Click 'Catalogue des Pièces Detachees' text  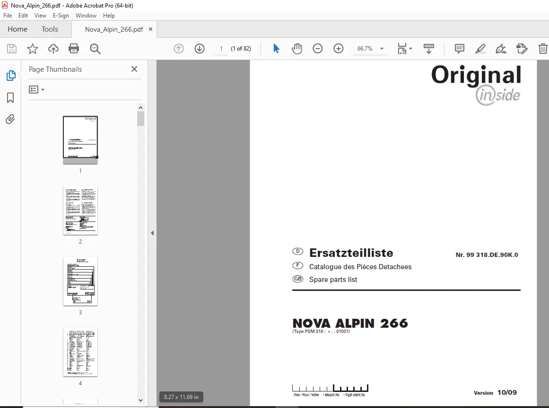coord(360,267)
